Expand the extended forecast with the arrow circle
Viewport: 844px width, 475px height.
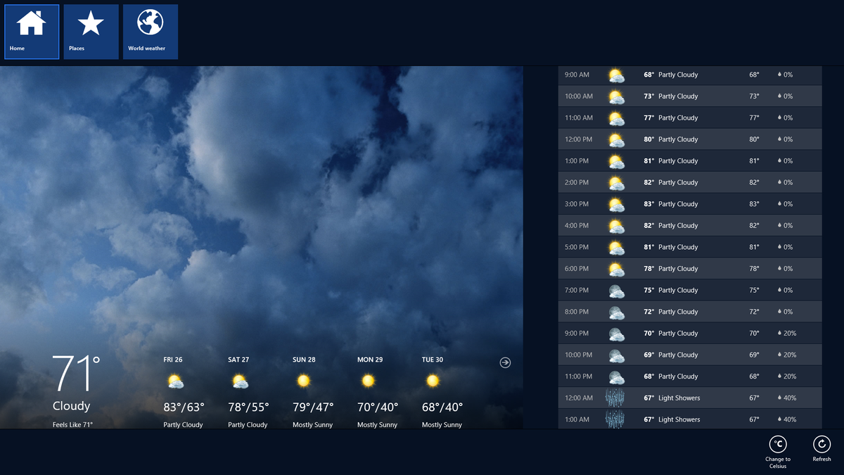pos(504,362)
